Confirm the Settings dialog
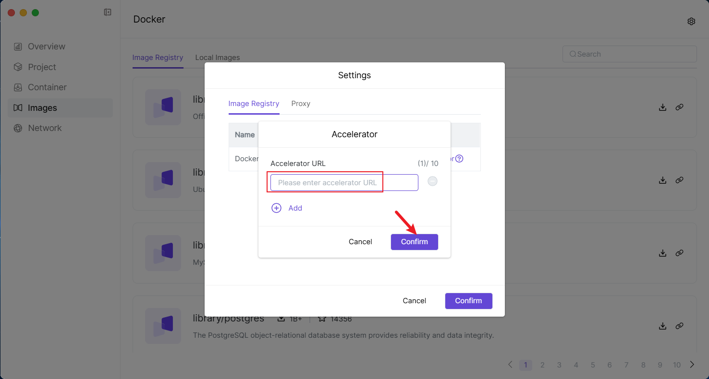Image resolution: width=709 pixels, height=379 pixels. tap(468, 301)
